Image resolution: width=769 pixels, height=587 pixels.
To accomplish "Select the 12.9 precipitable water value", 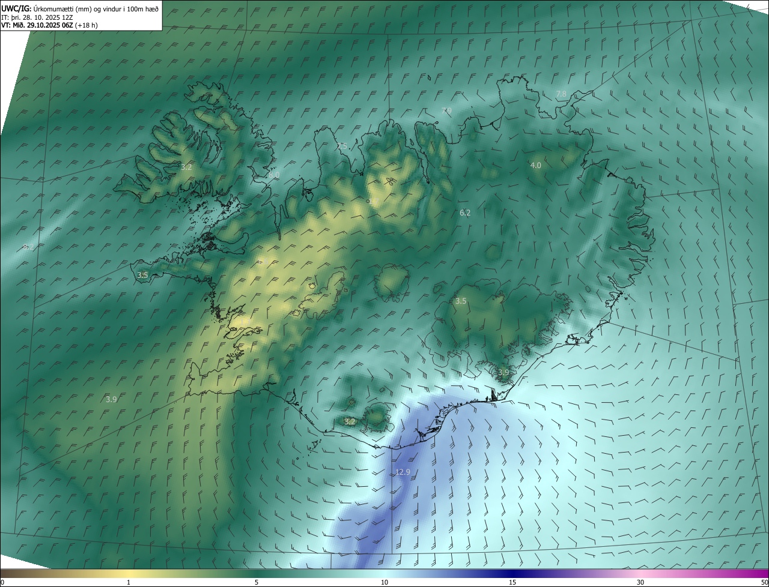I will [403, 472].
